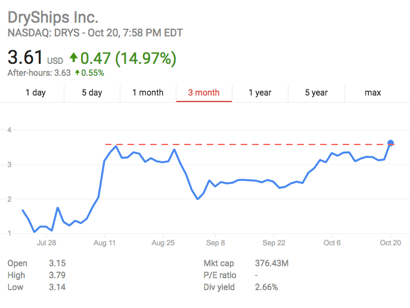Click the after-hours green up arrow

pos(78,73)
